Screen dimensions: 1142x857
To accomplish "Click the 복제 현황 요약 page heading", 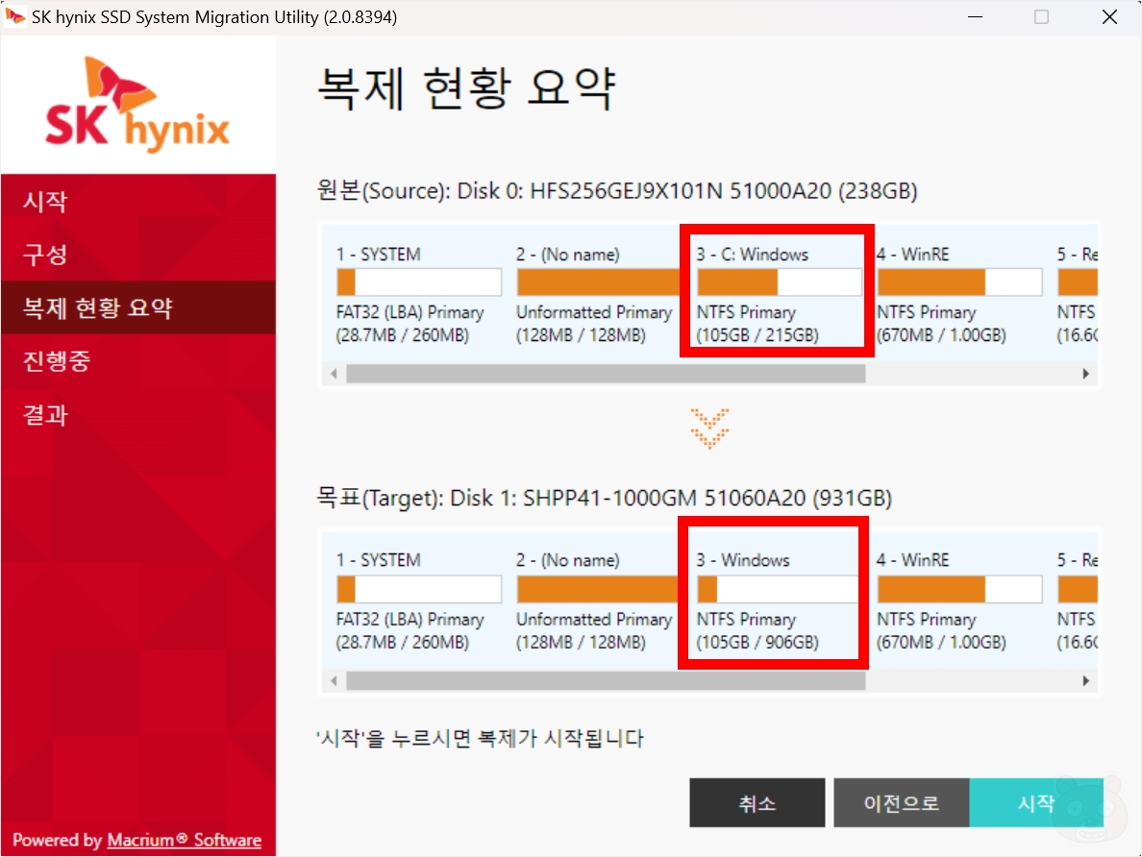I will tap(467, 87).
